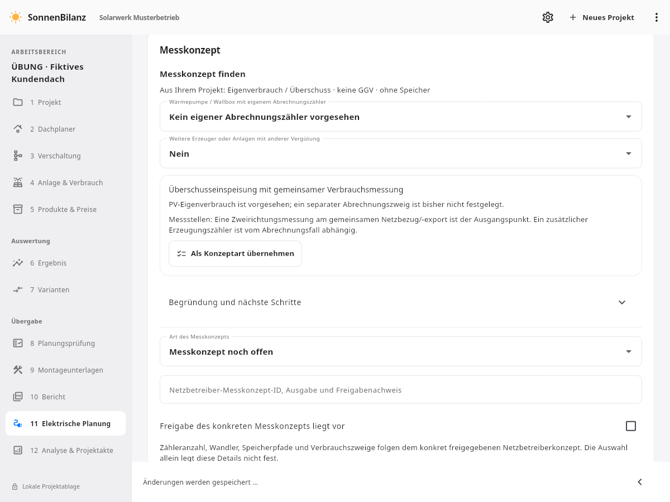670x502 pixels.
Task: Click the Neues Projekt button
Action: [x=601, y=17]
